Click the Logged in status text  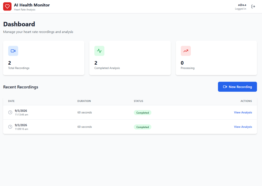coord(241,9)
